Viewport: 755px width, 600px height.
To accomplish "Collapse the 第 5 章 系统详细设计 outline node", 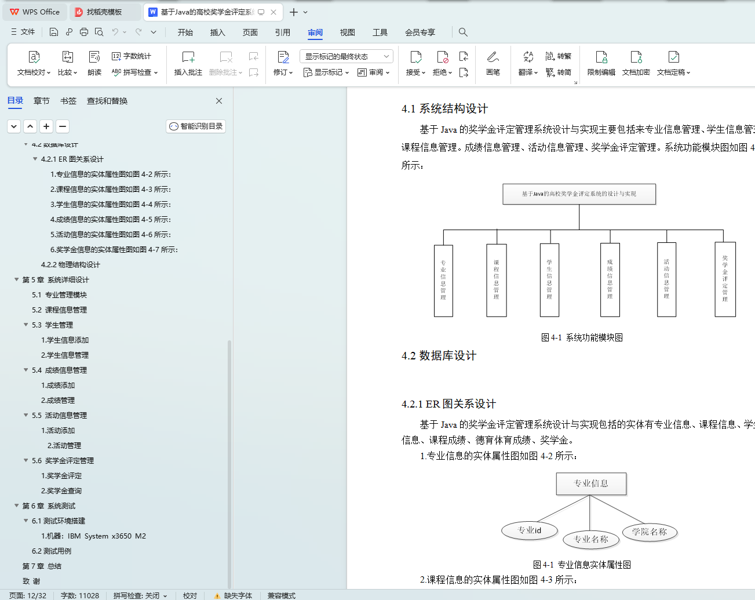I will tap(17, 279).
